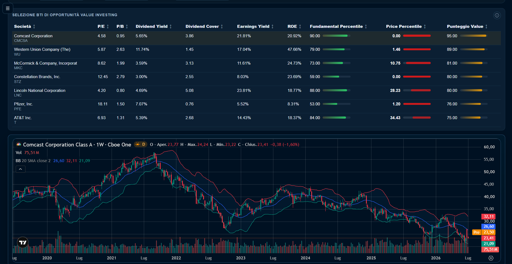Select Pfizer, Inc. row
This screenshot has height=264, width=512.
click(257, 106)
